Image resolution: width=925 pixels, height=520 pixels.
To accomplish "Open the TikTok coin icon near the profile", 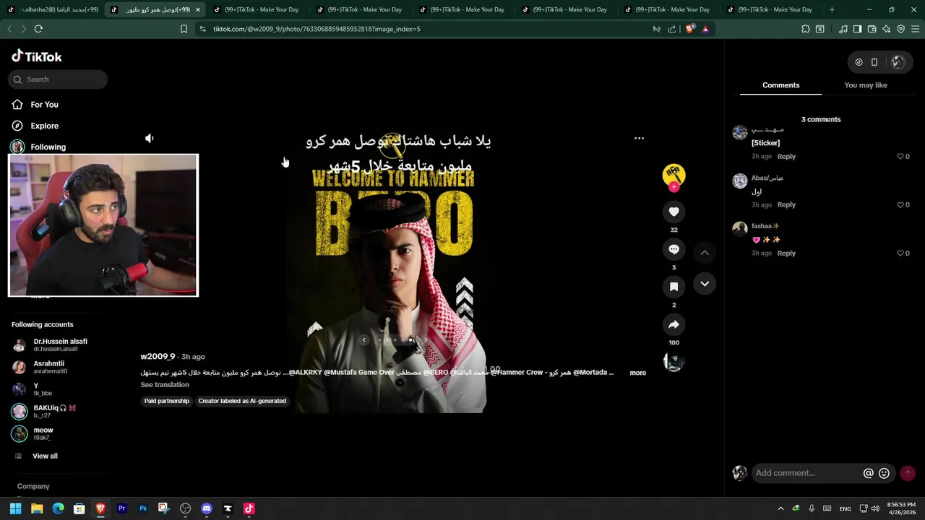I will pos(859,62).
